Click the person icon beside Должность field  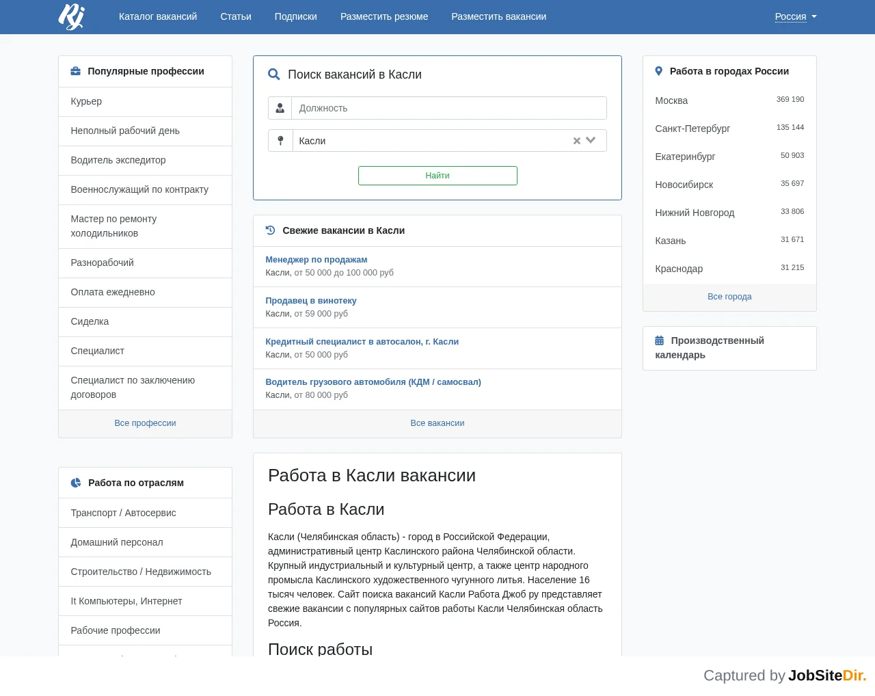(280, 108)
